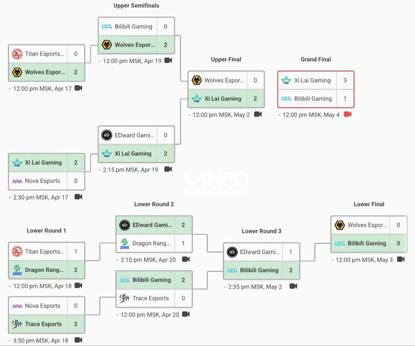Click Wolves Esports logo in Lower Final
Image resolution: width=415 pixels, height=346 pixels.
(340, 225)
